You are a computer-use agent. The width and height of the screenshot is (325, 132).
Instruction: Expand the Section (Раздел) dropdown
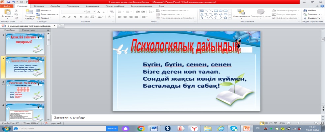coord(45,18)
